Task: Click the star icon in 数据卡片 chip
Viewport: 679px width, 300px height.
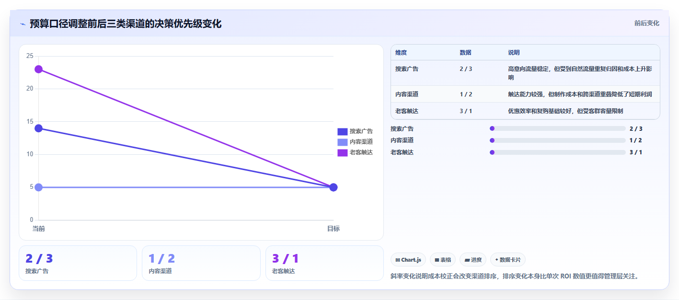Action: coord(496,260)
